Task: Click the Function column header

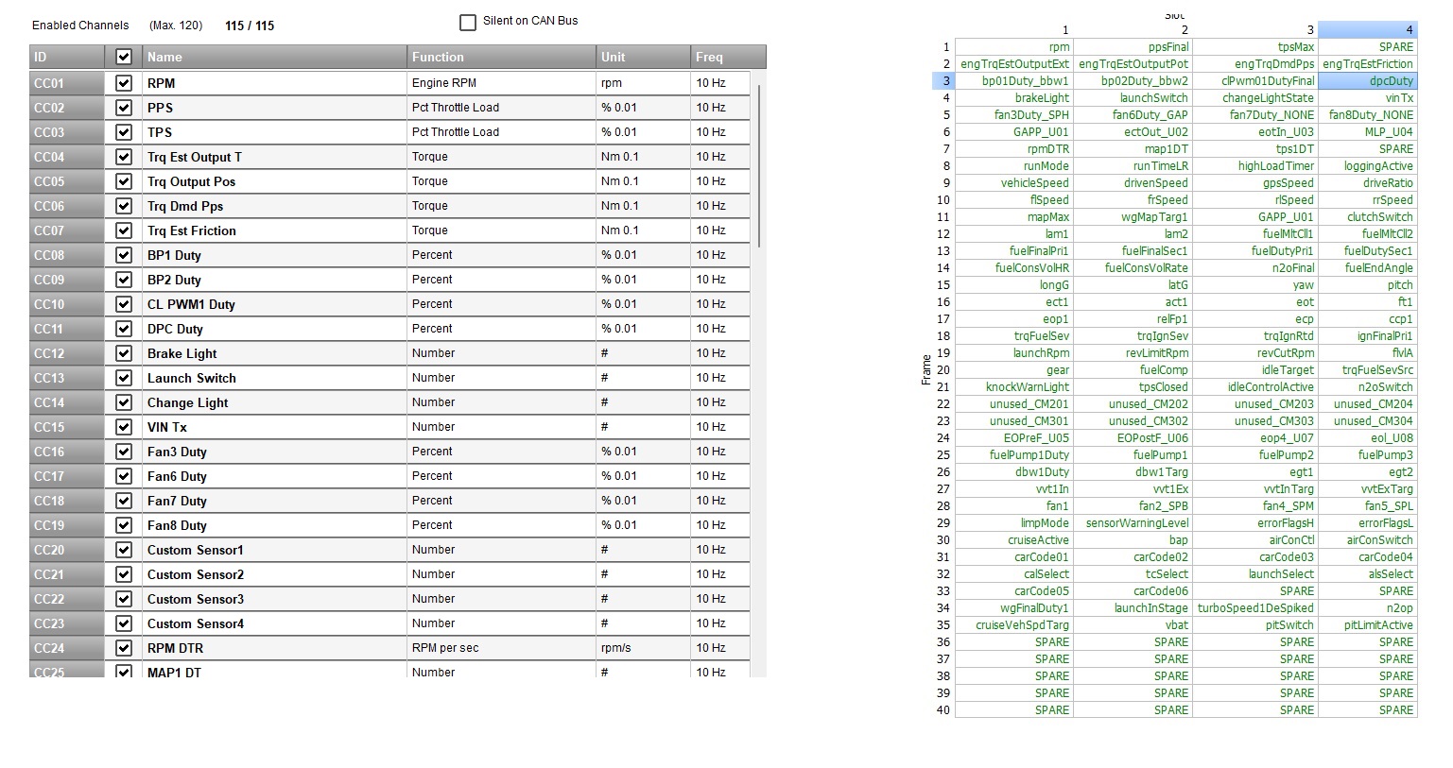Action: tap(501, 58)
